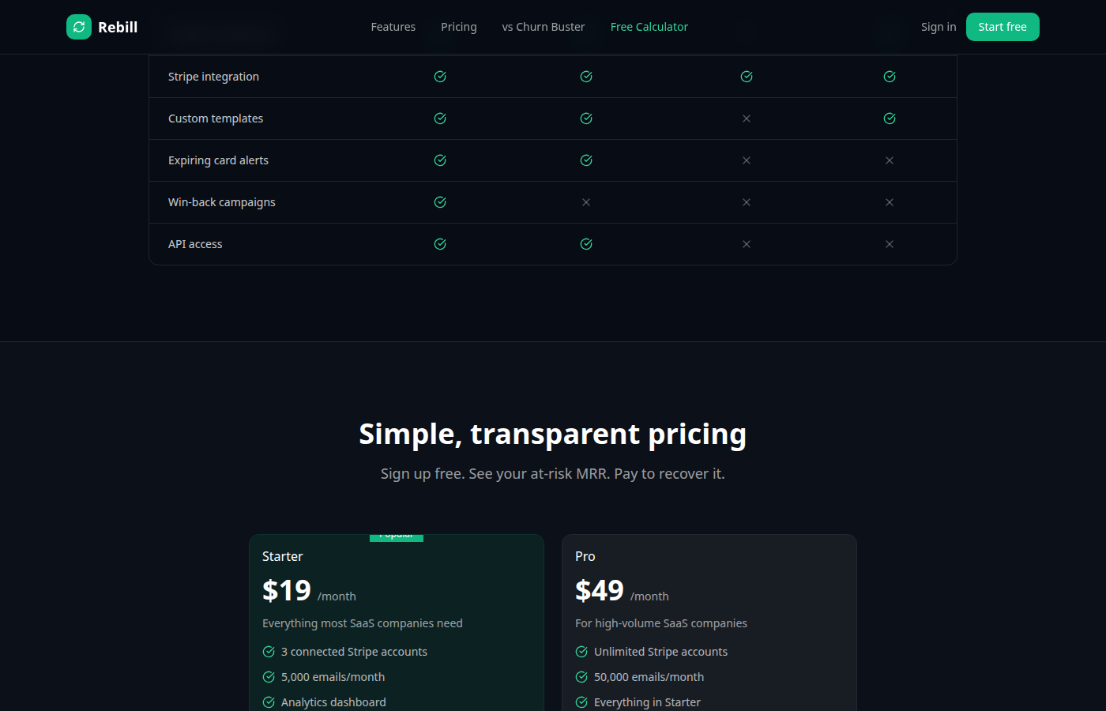Click the X icon for Win-back campaigns second column

pos(586,202)
